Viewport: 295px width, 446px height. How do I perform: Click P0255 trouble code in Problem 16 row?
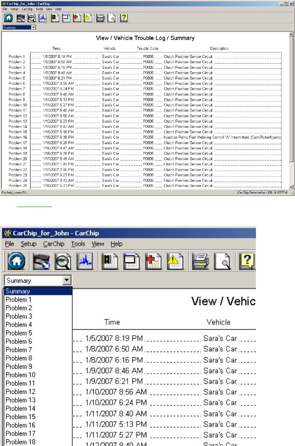click(148, 138)
